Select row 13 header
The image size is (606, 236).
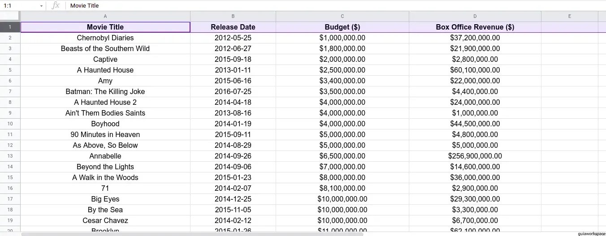pyautogui.click(x=10, y=156)
